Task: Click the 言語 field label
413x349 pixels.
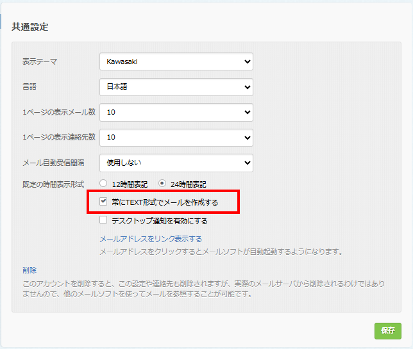Action: (x=29, y=87)
